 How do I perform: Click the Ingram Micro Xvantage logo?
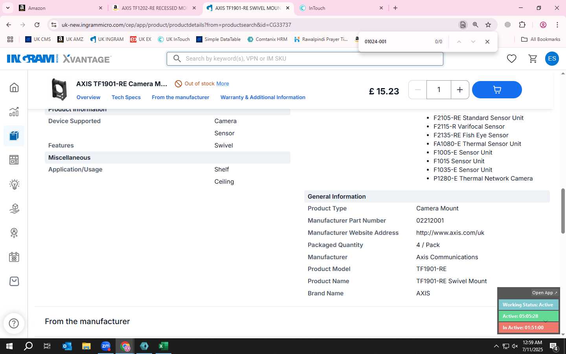click(x=59, y=59)
